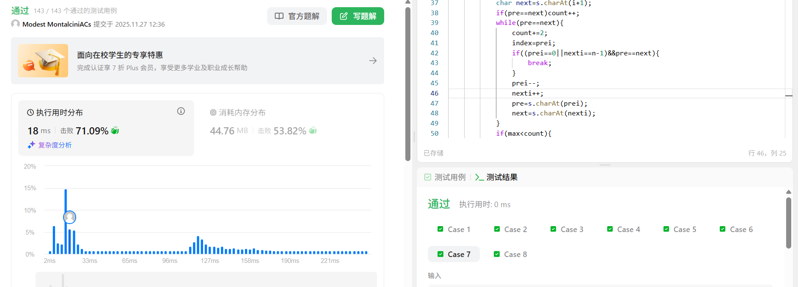Select Case 2 result tab

click(511, 229)
